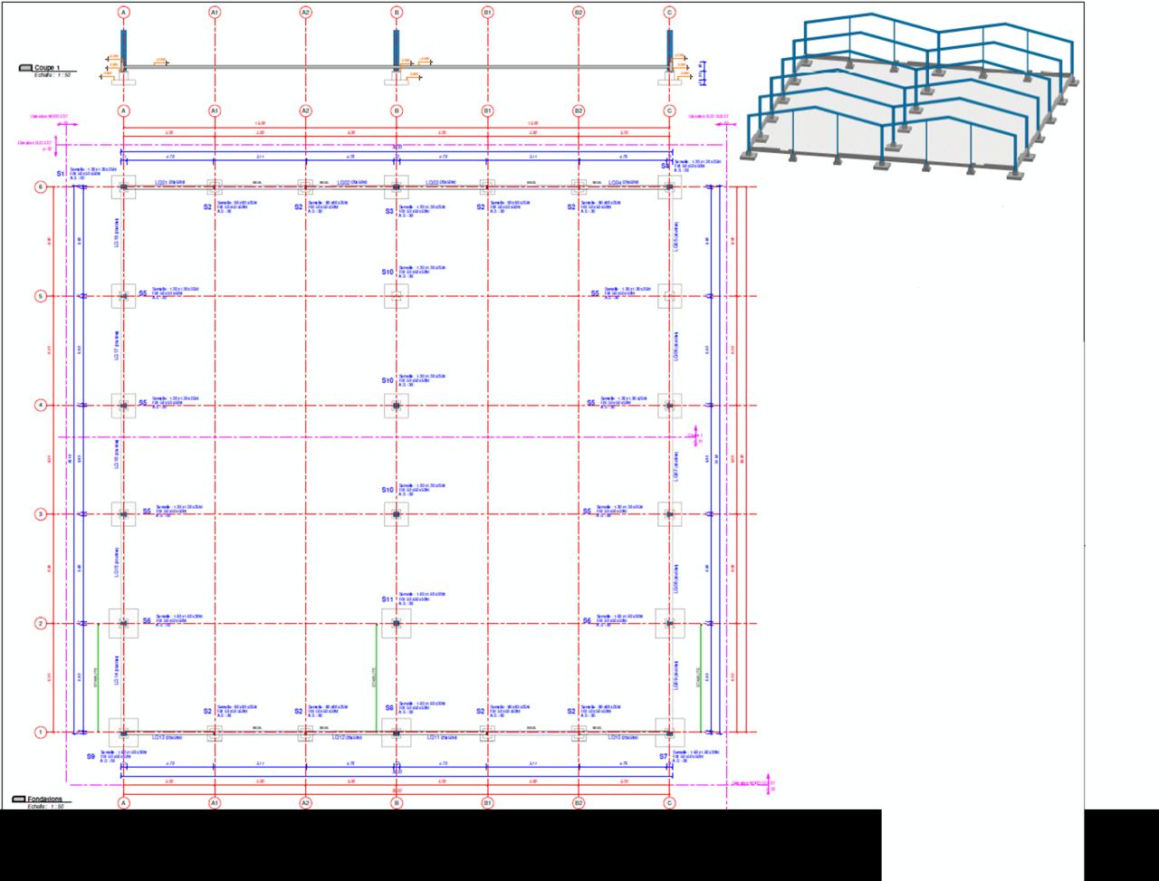Click bottom grid bubble C below the plan
This screenshot has width=1159, height=881.
(669, 802)
